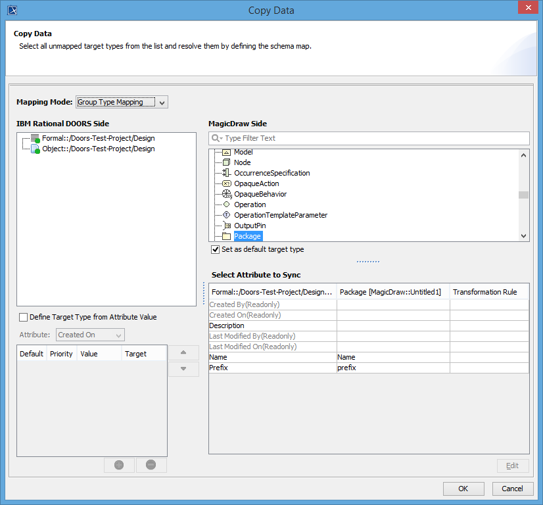This screenshot has height=505, width=543.
Task: Click the Formal Doors-Test-Project module icon
Action: [35, 139]
